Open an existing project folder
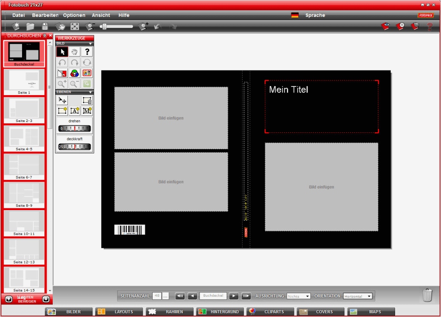This screenshot has height=317, width=441. [30, 26]
